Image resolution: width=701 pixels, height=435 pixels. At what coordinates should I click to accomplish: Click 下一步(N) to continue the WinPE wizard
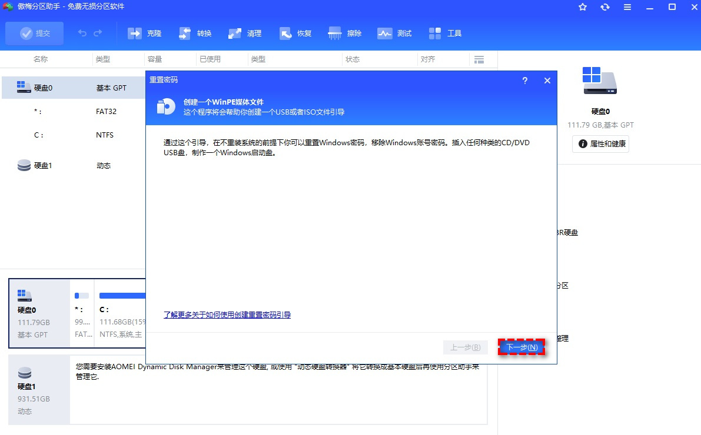click(521, 347)
